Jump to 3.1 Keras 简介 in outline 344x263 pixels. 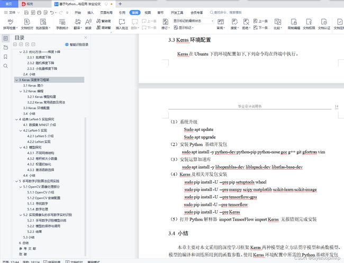(33, 85)
